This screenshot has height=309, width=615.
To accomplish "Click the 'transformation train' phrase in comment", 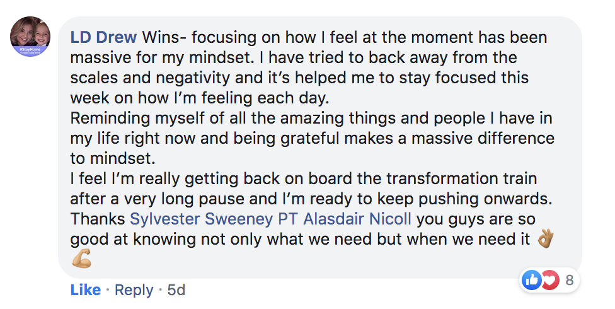I will coord(461,178).
